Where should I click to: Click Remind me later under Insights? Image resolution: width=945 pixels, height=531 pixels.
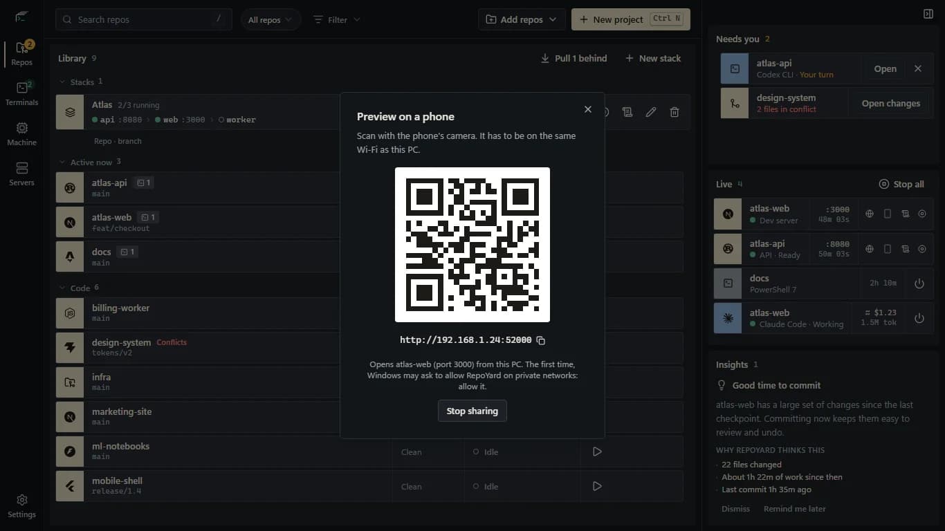pos(795,509)
